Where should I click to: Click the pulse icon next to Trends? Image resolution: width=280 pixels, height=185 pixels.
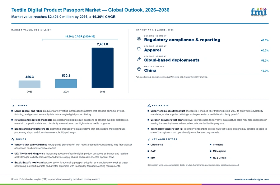[13, 139]
